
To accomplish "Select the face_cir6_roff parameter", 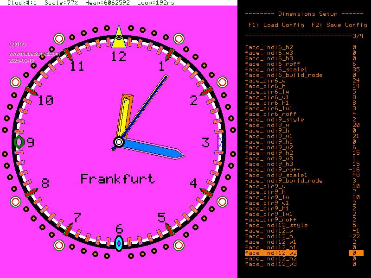I will 271,114.
